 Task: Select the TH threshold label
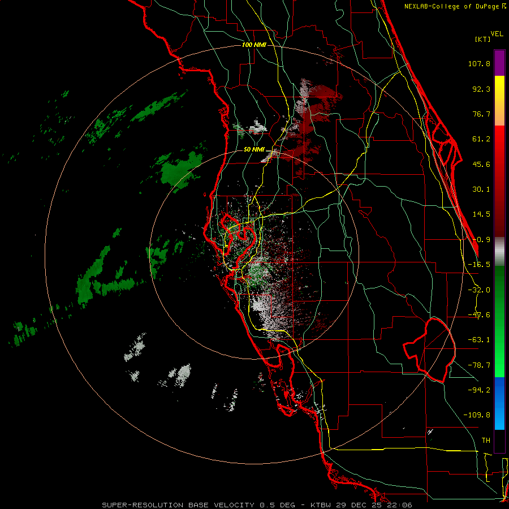[x=486, y=441]
